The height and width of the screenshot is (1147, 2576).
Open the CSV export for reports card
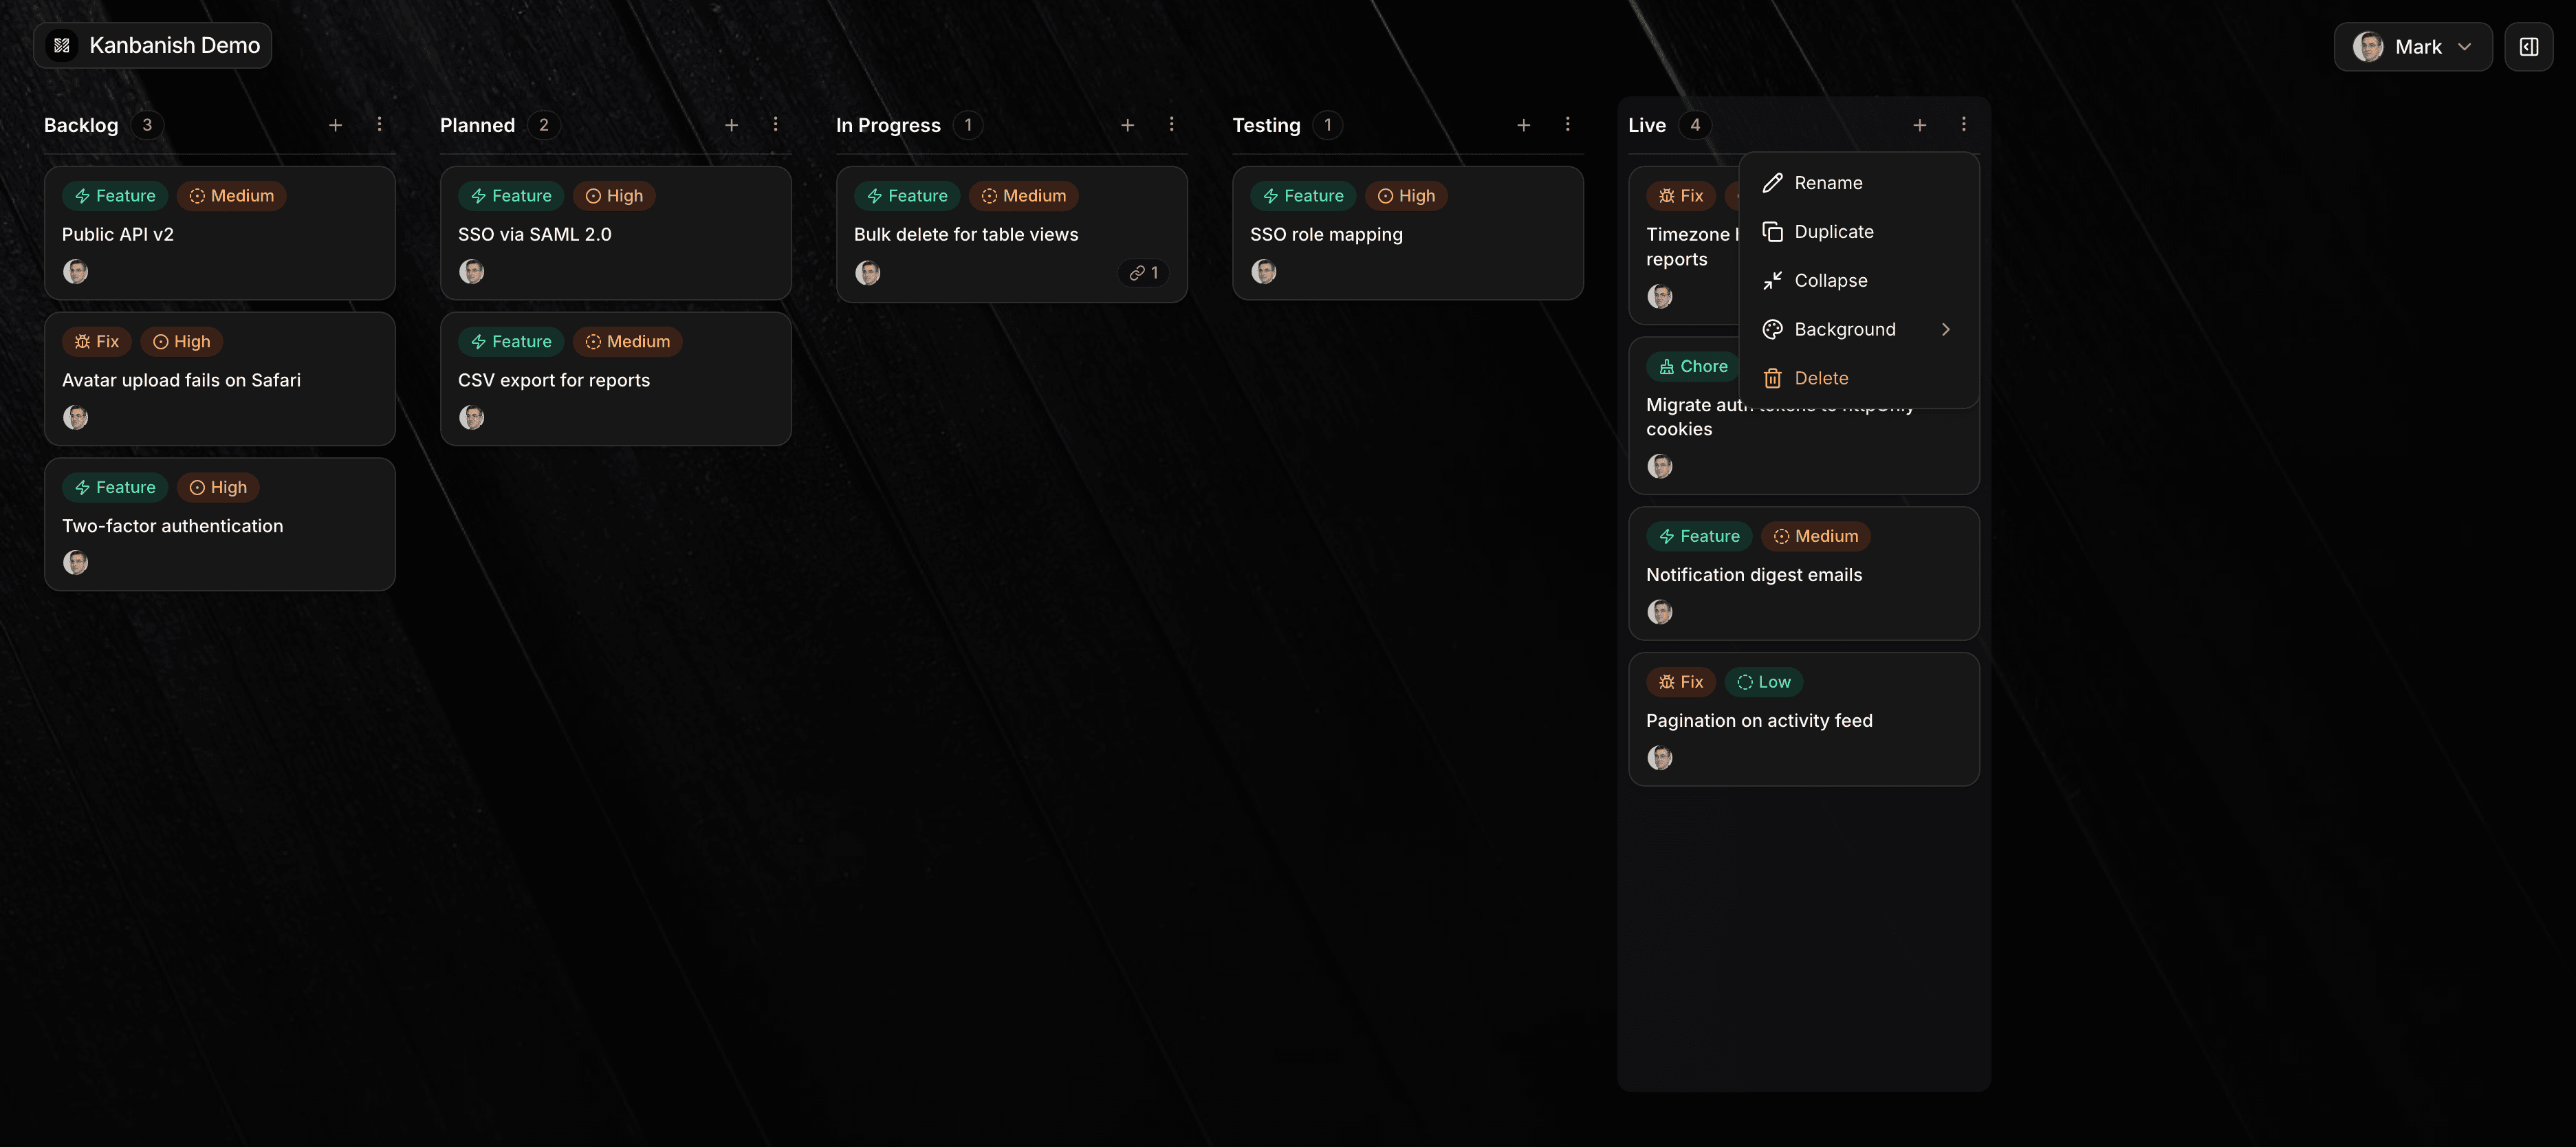tap(615, 379)
